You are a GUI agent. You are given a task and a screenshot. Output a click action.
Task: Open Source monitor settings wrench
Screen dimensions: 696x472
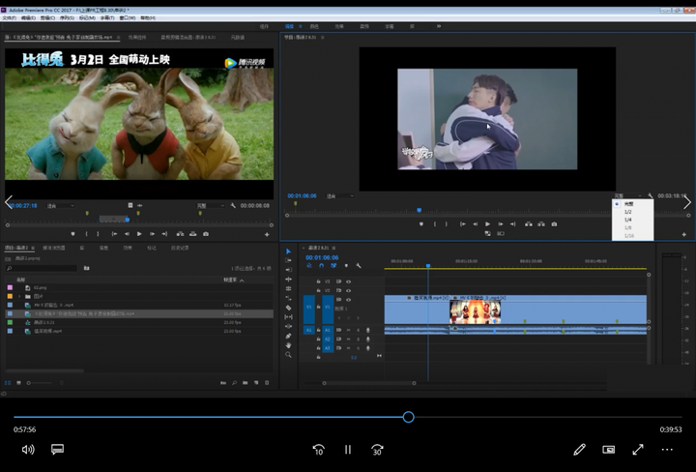233,206
